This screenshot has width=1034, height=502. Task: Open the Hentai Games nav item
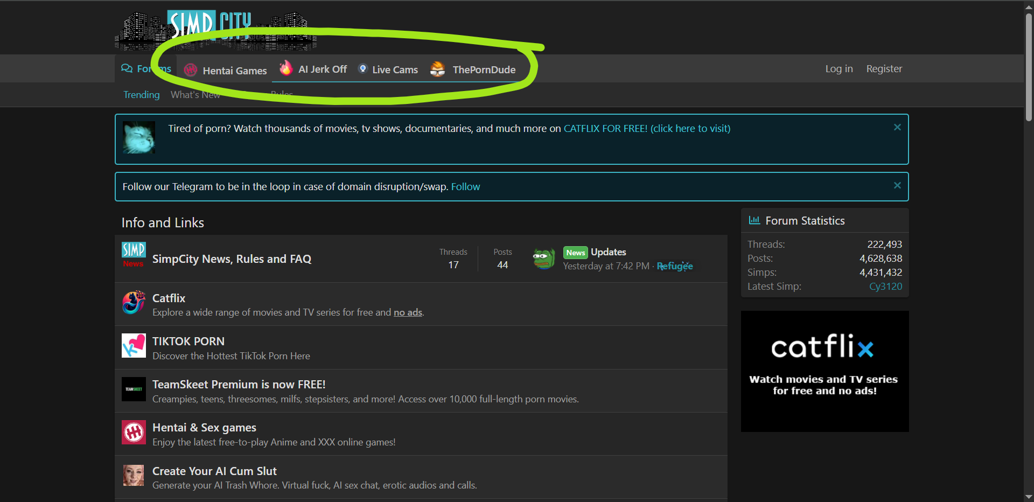coord(235,71)
